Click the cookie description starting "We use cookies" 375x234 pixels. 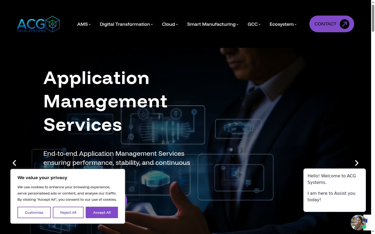67,193
